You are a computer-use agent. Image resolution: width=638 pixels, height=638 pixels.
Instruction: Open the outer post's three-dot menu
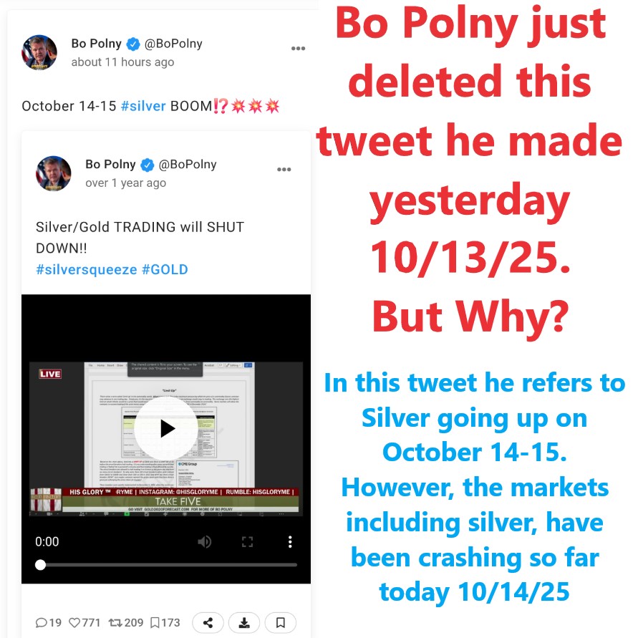[298, 49]
